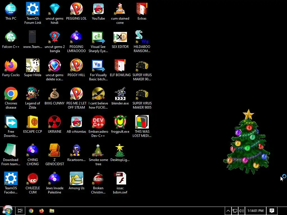Screen dimensions: 287x215
Task: Open the Ricartoons... ninja icon
Action: 76,150
